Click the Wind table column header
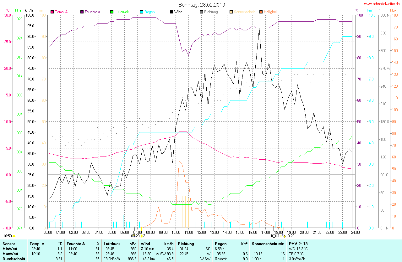Viewport: 402px width, 262px height. (x=145, y=244)
